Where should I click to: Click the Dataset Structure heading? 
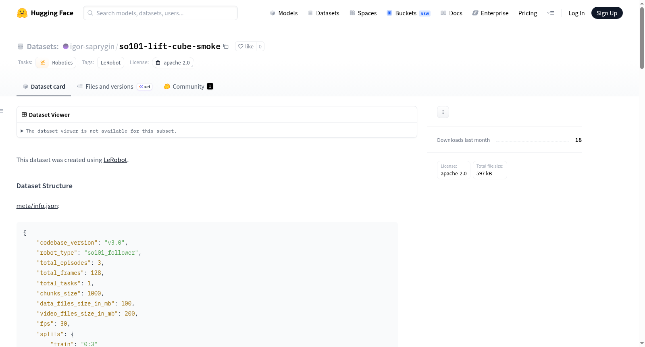click(x=44, y=186)
